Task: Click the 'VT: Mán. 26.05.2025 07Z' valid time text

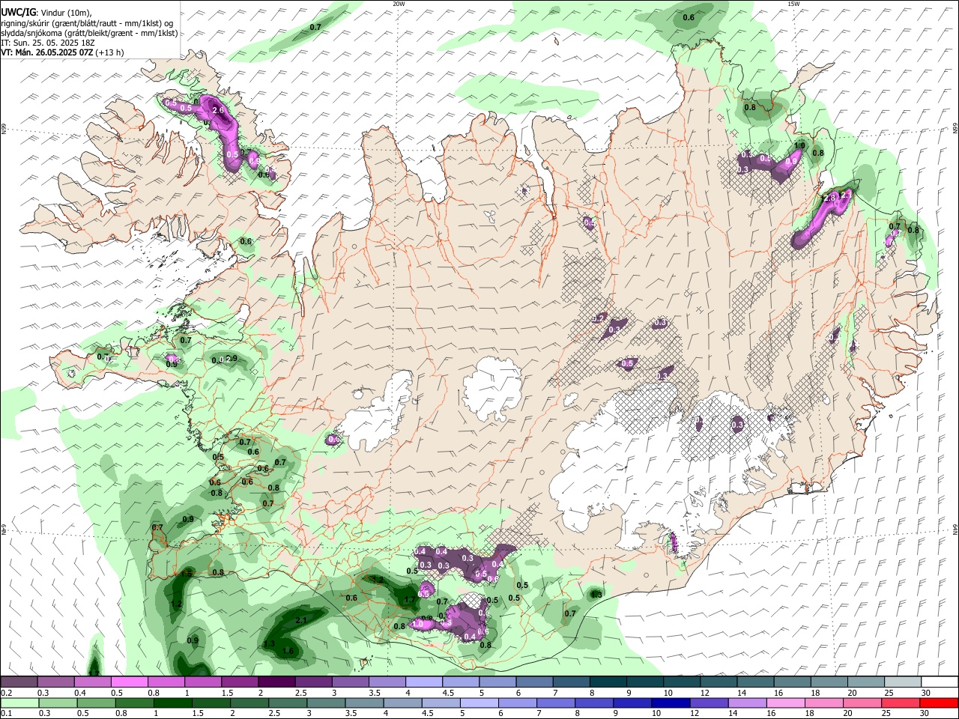Action: pyautogui.click(x=47, y=52)
